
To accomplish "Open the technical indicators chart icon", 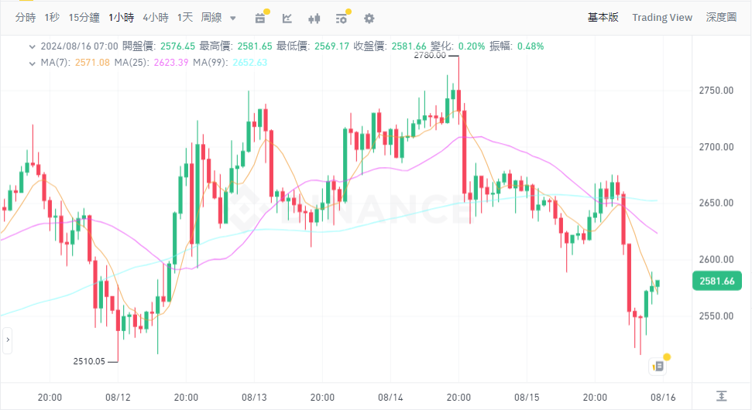I will [x=287, y=18].
